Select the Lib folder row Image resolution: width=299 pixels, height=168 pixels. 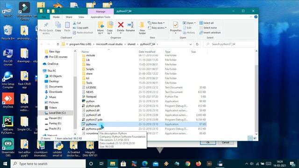[144, 60]
